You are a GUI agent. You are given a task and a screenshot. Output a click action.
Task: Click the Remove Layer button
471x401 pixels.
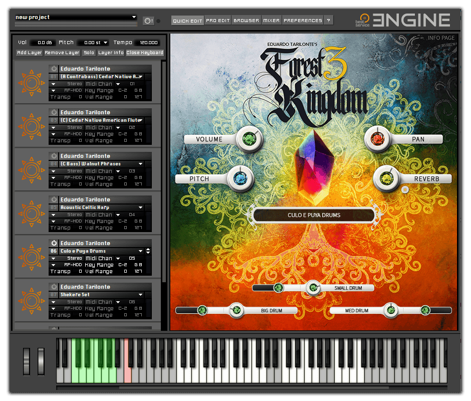62,53
